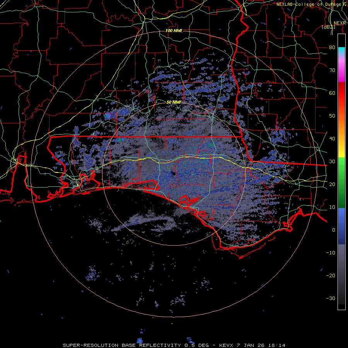Click the "100 NMI" range ring label

tap(174, 31)
